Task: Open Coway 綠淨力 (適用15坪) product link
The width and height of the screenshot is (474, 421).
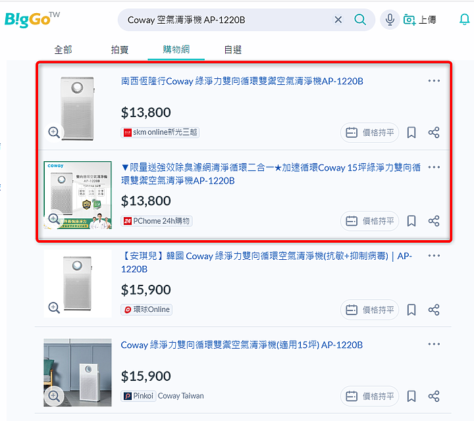Action: pyautogui.click(x=242, y=345)
